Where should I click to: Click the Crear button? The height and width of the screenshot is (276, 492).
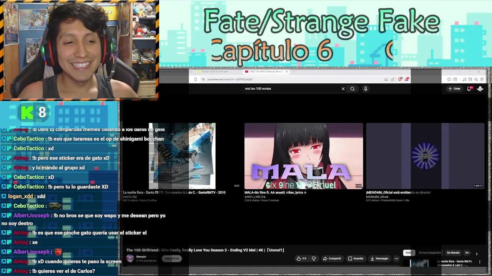coord(454,89)
